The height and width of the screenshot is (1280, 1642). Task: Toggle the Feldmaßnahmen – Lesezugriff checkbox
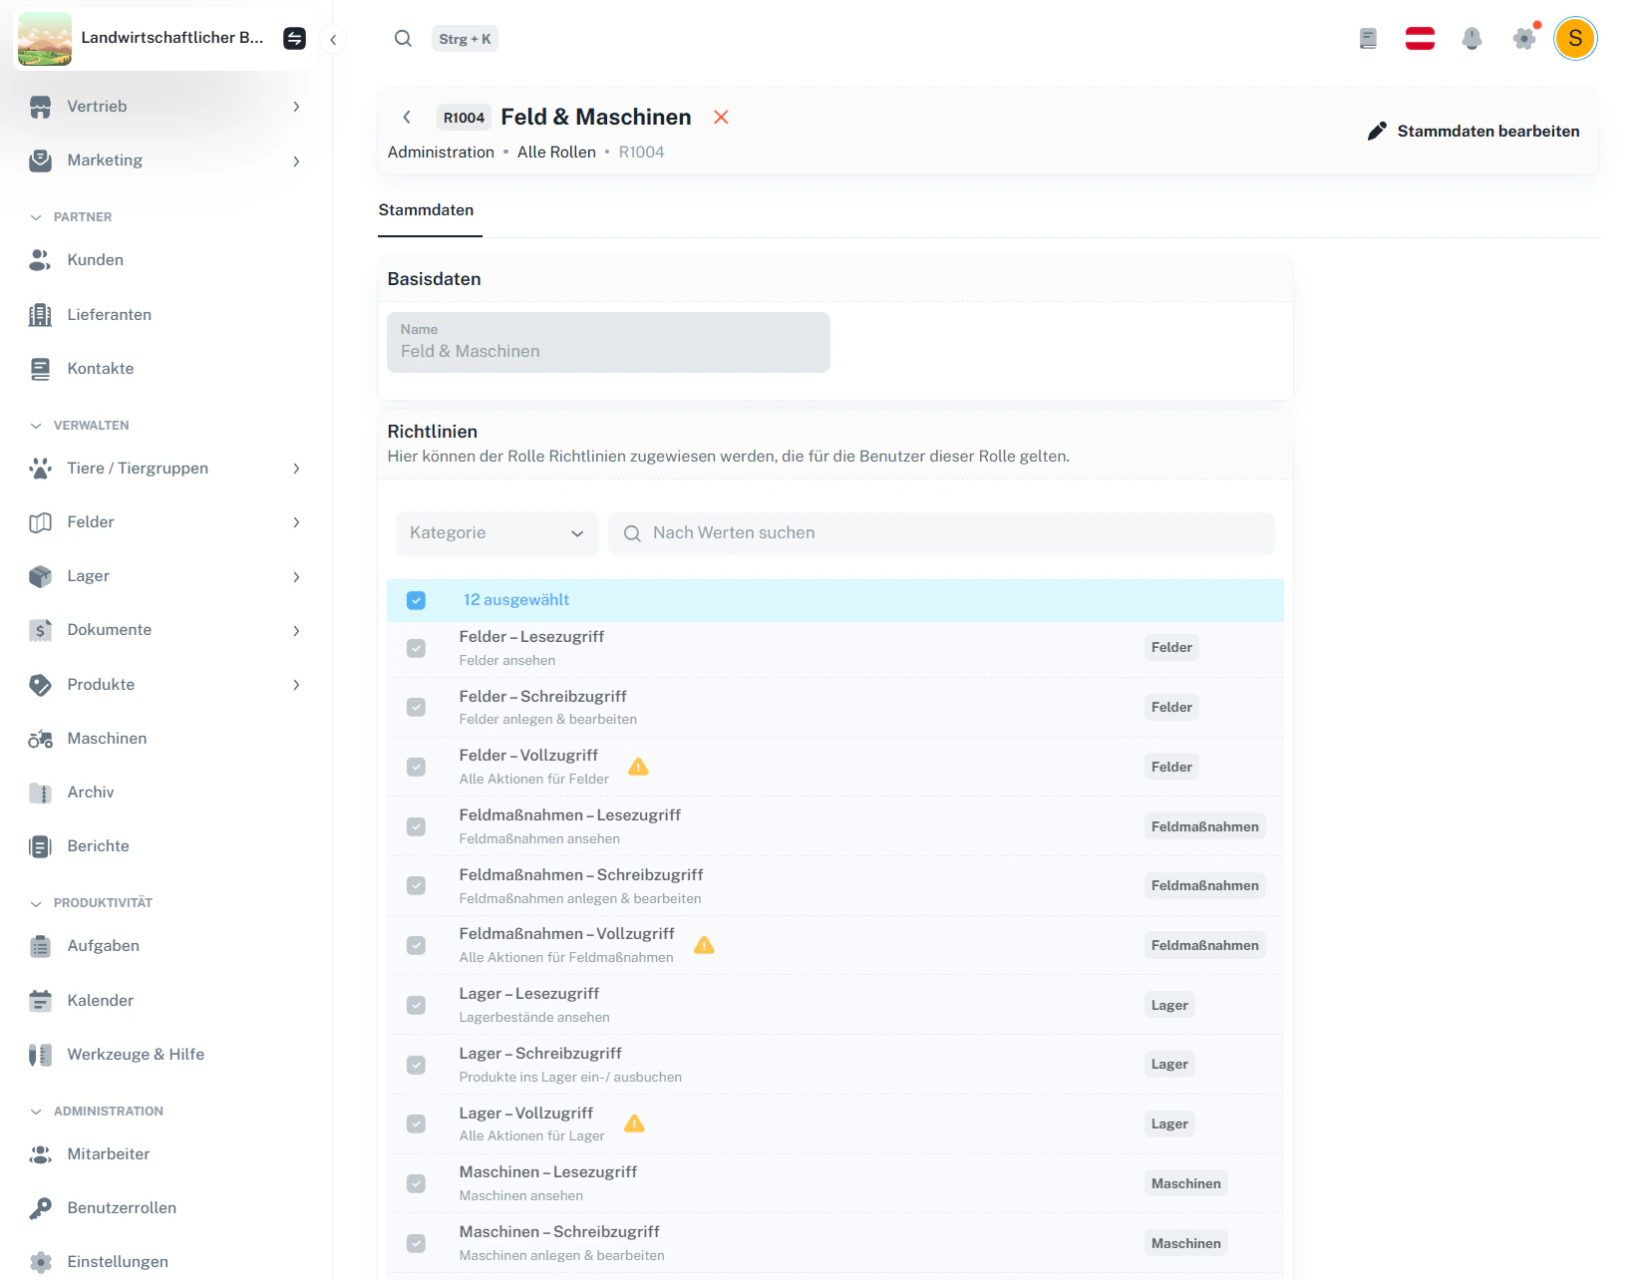[416, 826]
